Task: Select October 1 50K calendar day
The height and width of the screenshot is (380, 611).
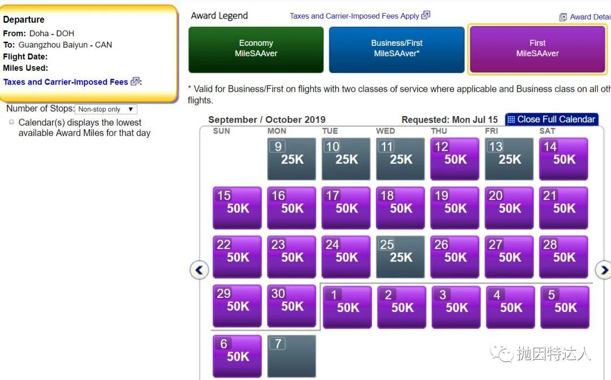Action: (x=347, y=306)
